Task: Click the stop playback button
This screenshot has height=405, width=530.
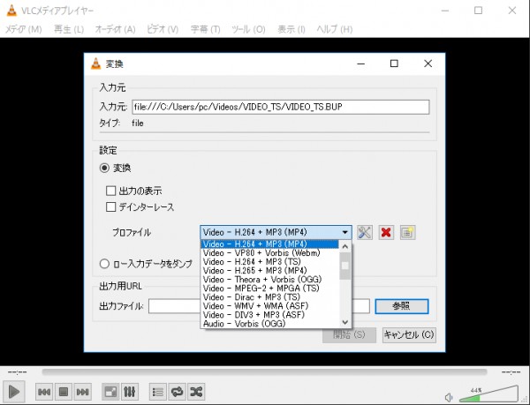Action: click(63, 391)
